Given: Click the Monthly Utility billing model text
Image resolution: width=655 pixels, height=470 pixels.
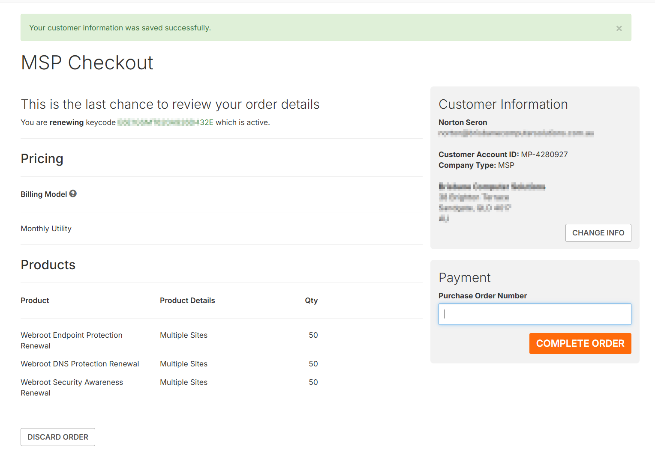Looking at the screenshot, I should (x=46, y=229).
